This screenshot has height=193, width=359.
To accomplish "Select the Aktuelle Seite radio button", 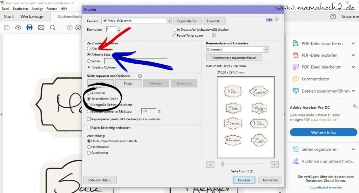I will (x=89, y=55).
